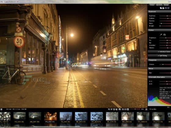Click the Sharpen slider

coord(165,64)
